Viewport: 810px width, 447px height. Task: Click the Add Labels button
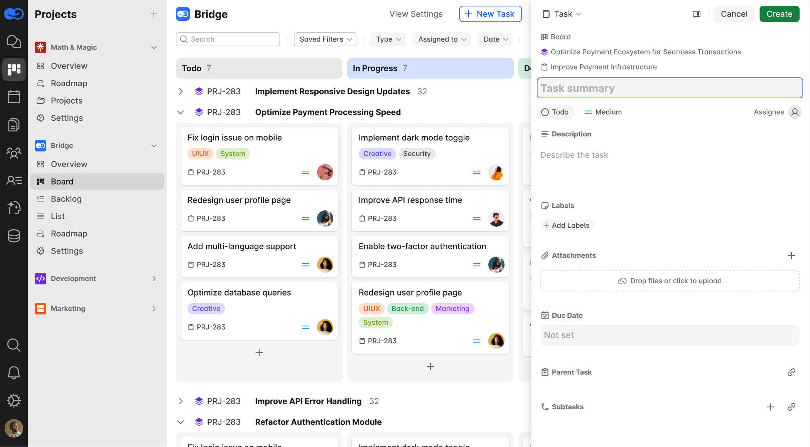point(567,225)
